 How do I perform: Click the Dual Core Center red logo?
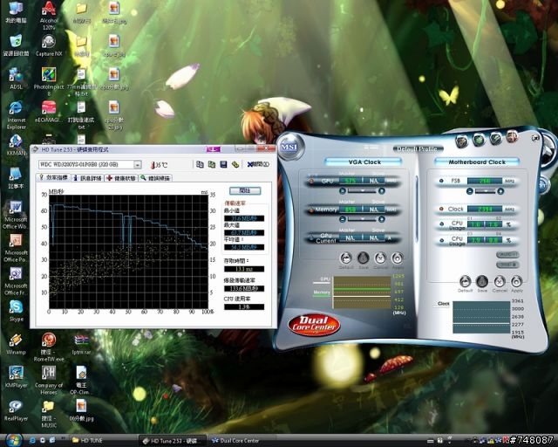[x=314, y=325]
